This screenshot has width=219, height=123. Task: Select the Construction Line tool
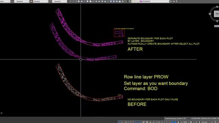[73, 1]
